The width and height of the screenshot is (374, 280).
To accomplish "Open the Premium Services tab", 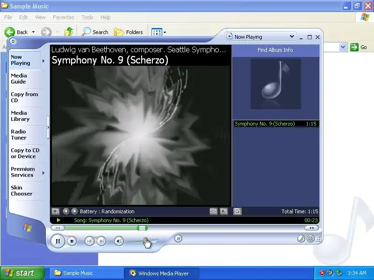I will click(x=25, y=172).
